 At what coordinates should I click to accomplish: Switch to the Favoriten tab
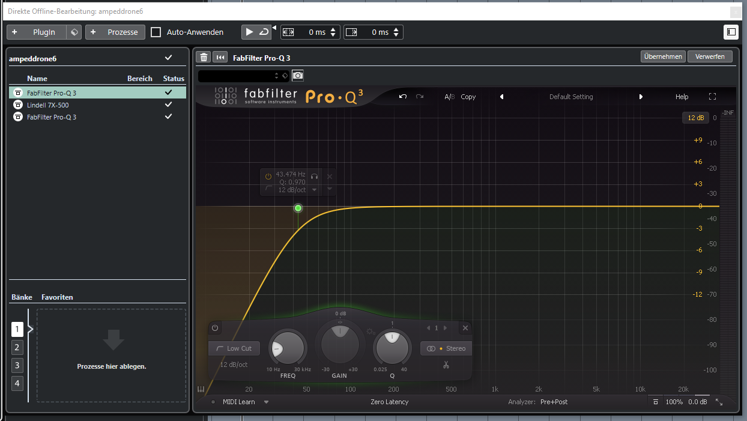click(x=57, y=297)
